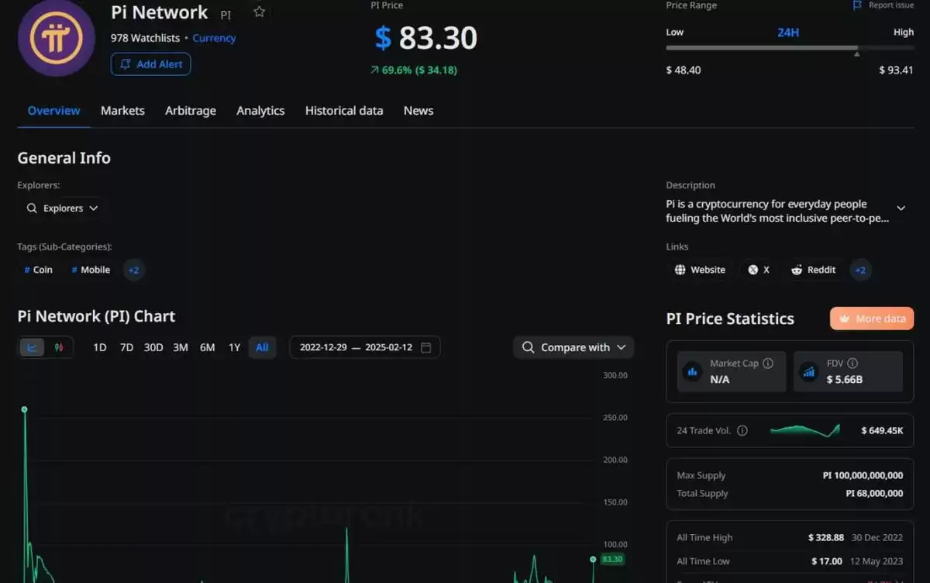Click the FDV chart icon
930x583 pixels.
(809, 371)
